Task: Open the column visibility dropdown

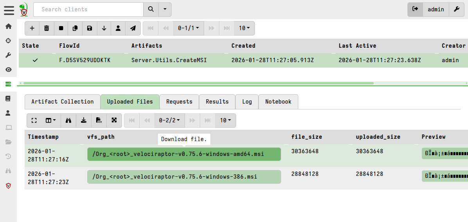Action: (50, 120)
